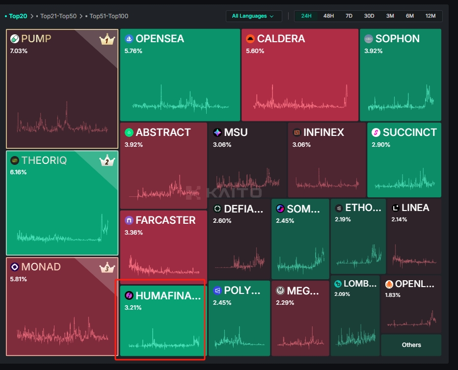Select the Monad logo icon
Screen dimensions: 458x370
[15, 267]
